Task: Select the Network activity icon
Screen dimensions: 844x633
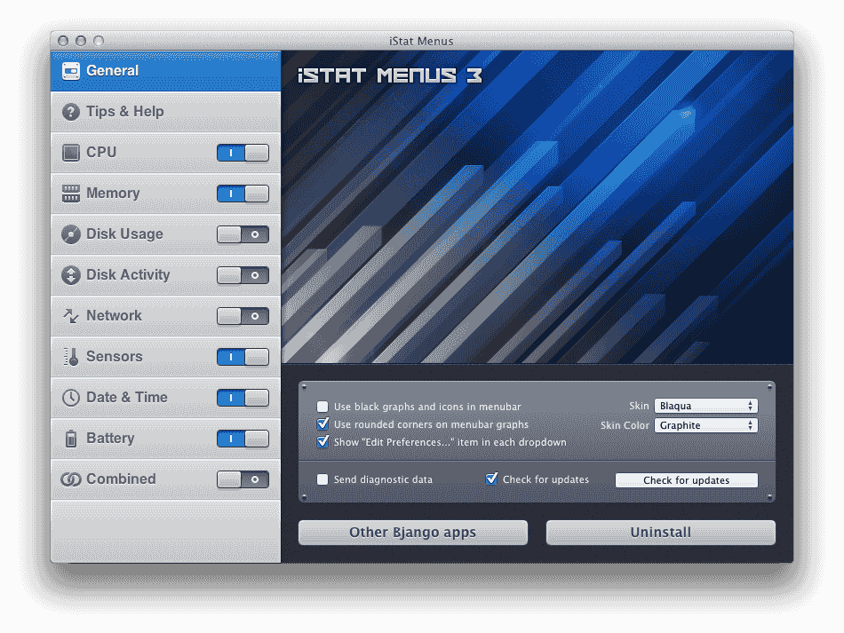Action: 69,315
